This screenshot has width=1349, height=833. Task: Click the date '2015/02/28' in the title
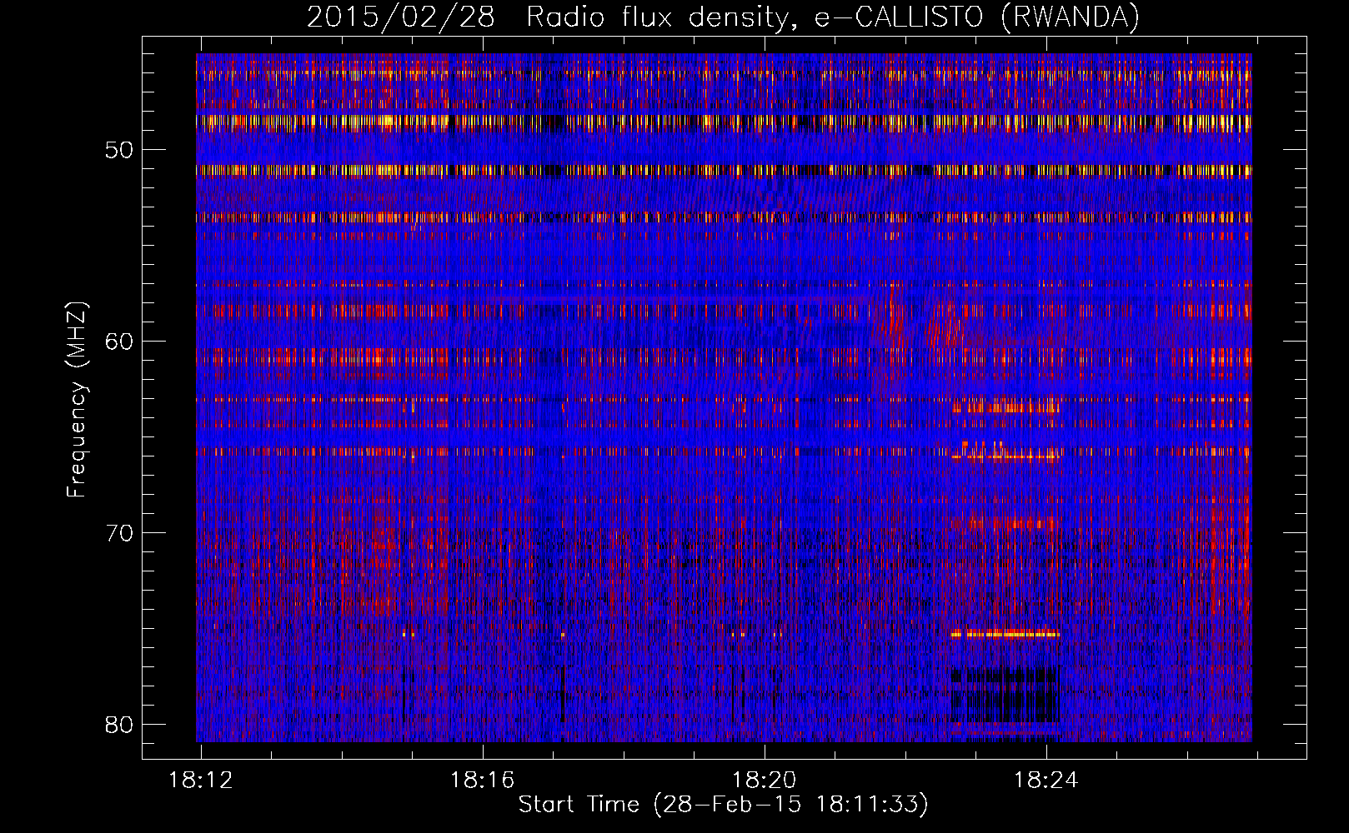tap(401, 17)
